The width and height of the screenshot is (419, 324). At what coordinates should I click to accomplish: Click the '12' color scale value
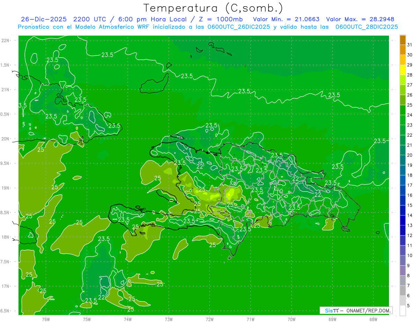pyautogui.click(x=410, y=236)
